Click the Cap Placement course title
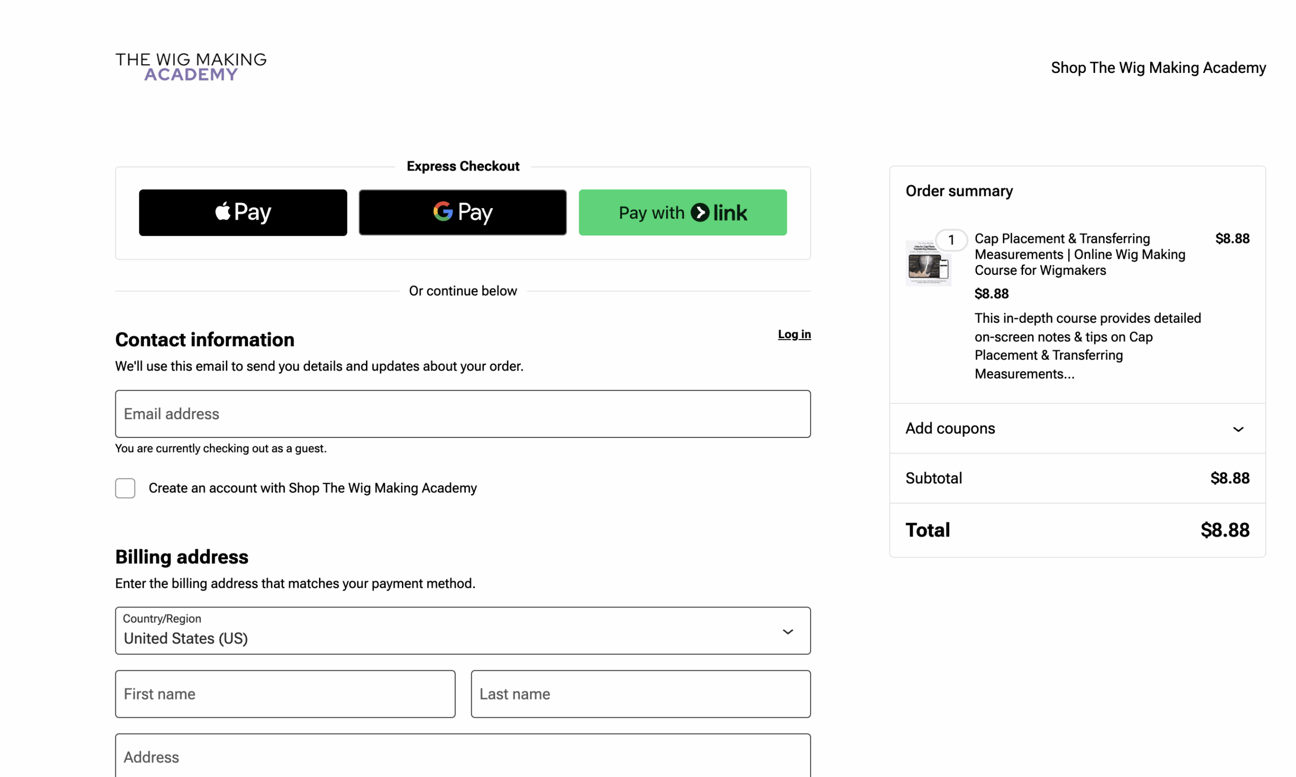This screenshot has height=777, width=1296. click(x=1079, y=255)
